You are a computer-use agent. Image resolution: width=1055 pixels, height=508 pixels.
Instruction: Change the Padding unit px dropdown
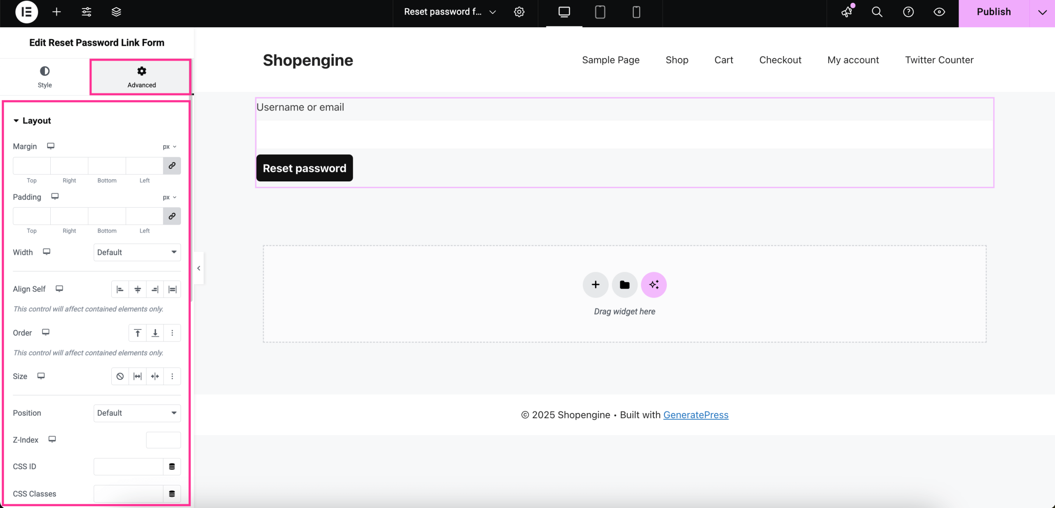169,197
